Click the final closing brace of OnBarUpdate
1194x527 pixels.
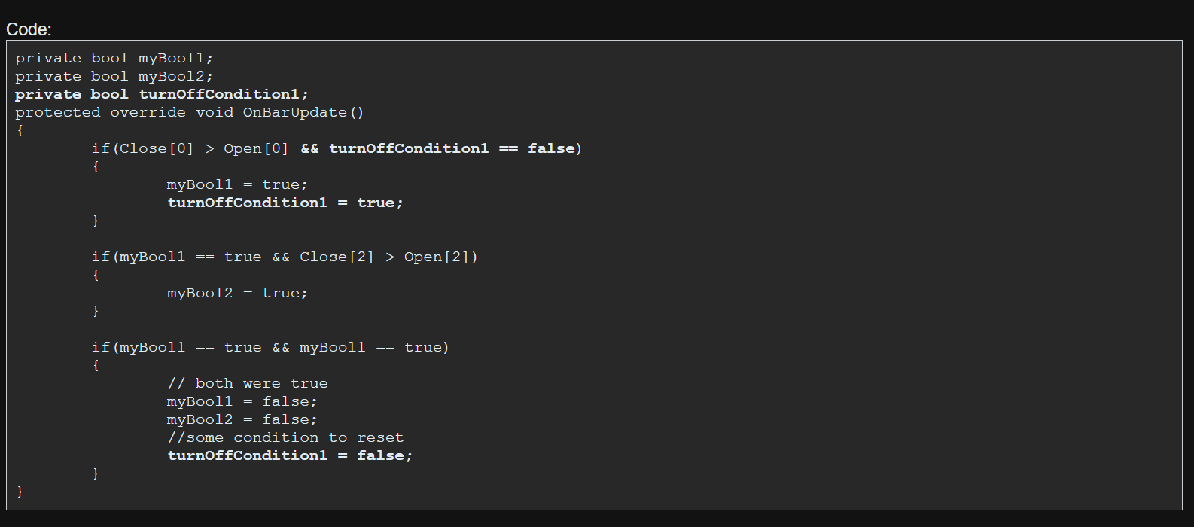pos(20,492)
